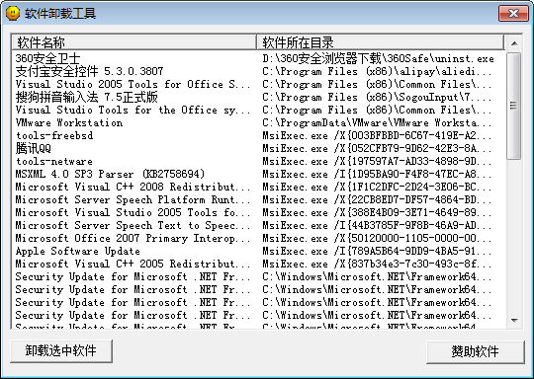534x379 pixels.
Task: Click the MsiExec.exe /X{1F1C2DFC path cell
Action: click(377, 187)
